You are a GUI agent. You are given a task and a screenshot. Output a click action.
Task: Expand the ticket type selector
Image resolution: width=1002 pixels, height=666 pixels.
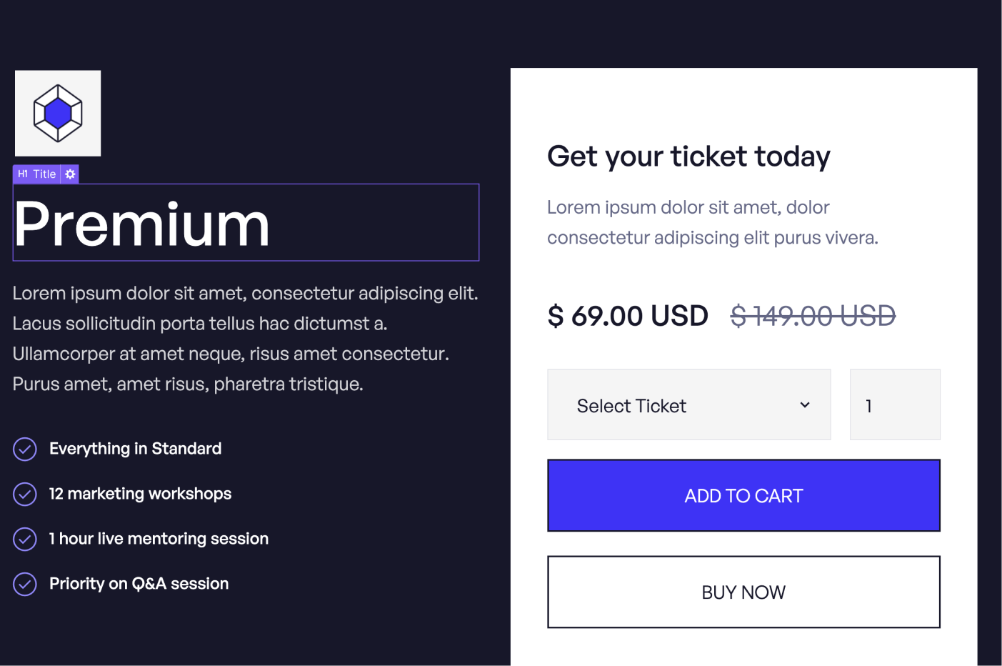pyautogui.click(x=688, y=404)
